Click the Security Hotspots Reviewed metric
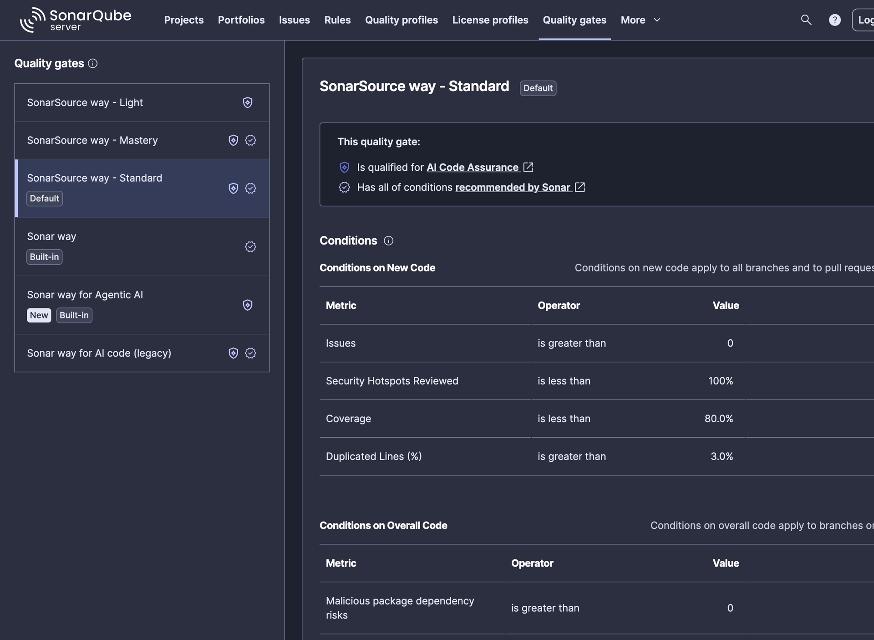 tap(392, 381)
